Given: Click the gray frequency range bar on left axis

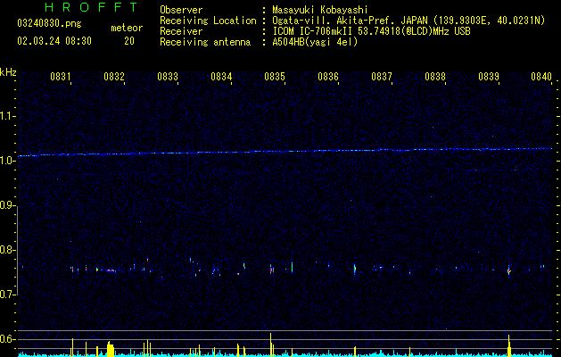Looking at the screenshot, I should (x=18, y=251).
